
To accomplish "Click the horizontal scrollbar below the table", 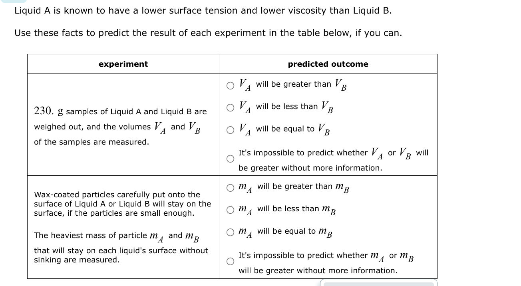I will click(379, 284).
